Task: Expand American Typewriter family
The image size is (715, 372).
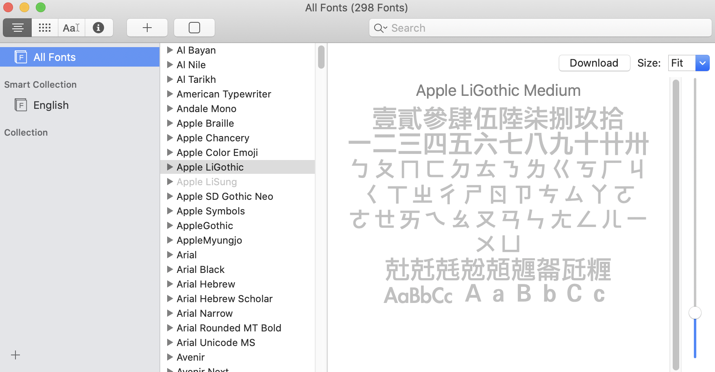Action: pos(170,94)
